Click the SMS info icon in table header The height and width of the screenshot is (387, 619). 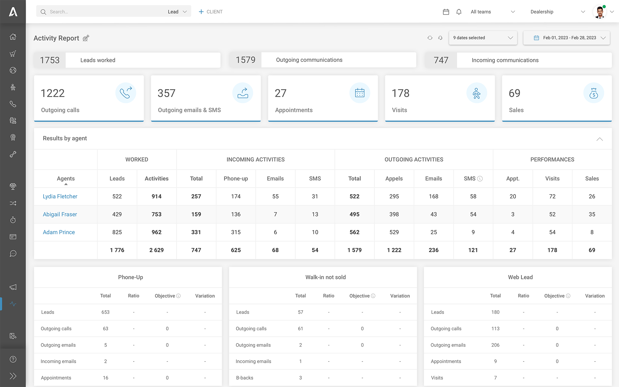(480, 179)
